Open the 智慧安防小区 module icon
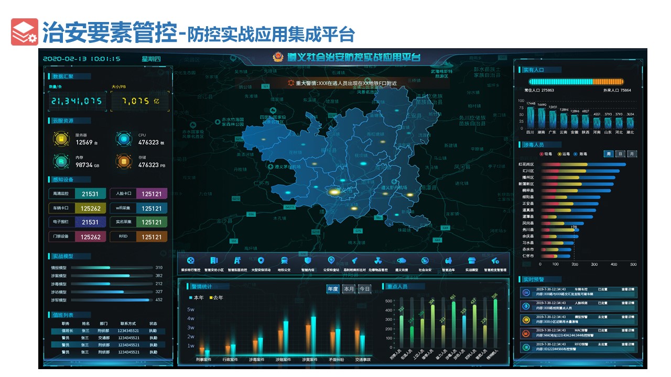 pyautogui.click(x=214, y=261)
